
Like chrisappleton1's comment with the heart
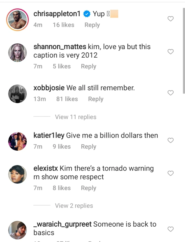pyautogui.click(x=170, y=19)
